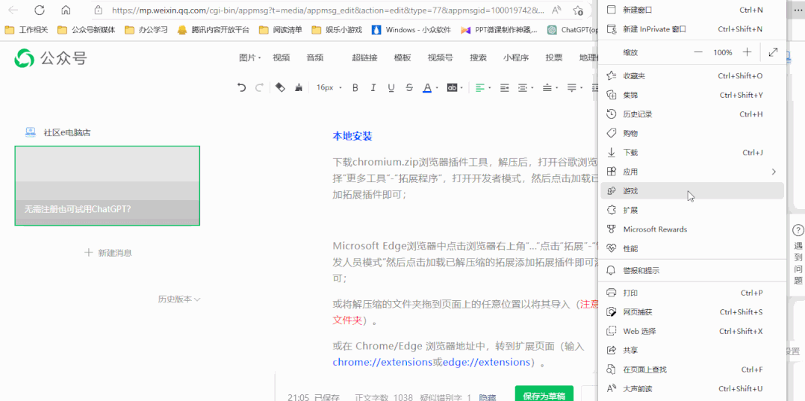Open the PPT微课制作神器 bookmark
The width and height of the screenshot is (805, 401).
pyautogui.click(x=500, y=30)
